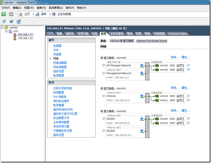211x163 pixels.
Task: Click the vmnic5 adapter icon
Action: point(157,119)
